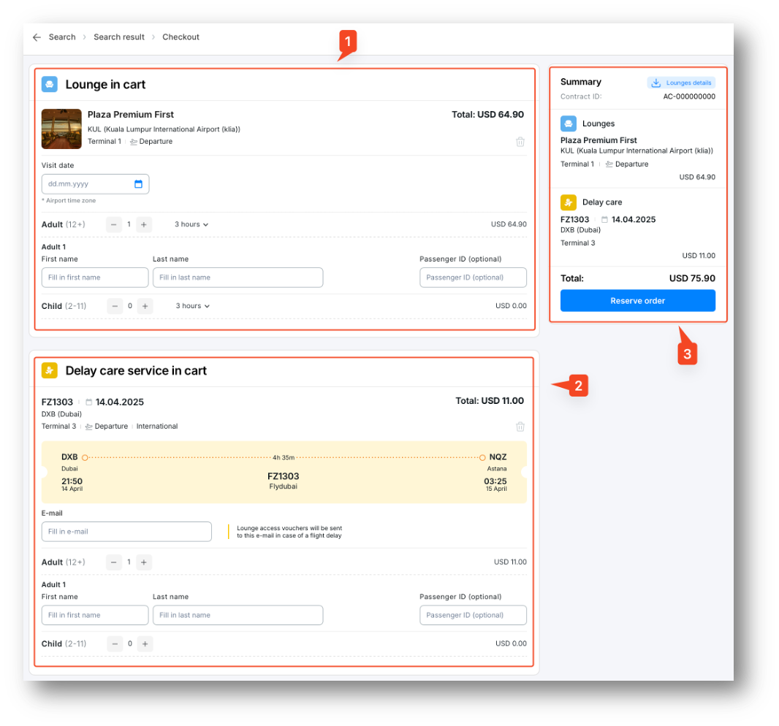The width and height of the screenshot is (779, 726).
Task: Increase lounge Child count with plus
Action: point(145,306)
